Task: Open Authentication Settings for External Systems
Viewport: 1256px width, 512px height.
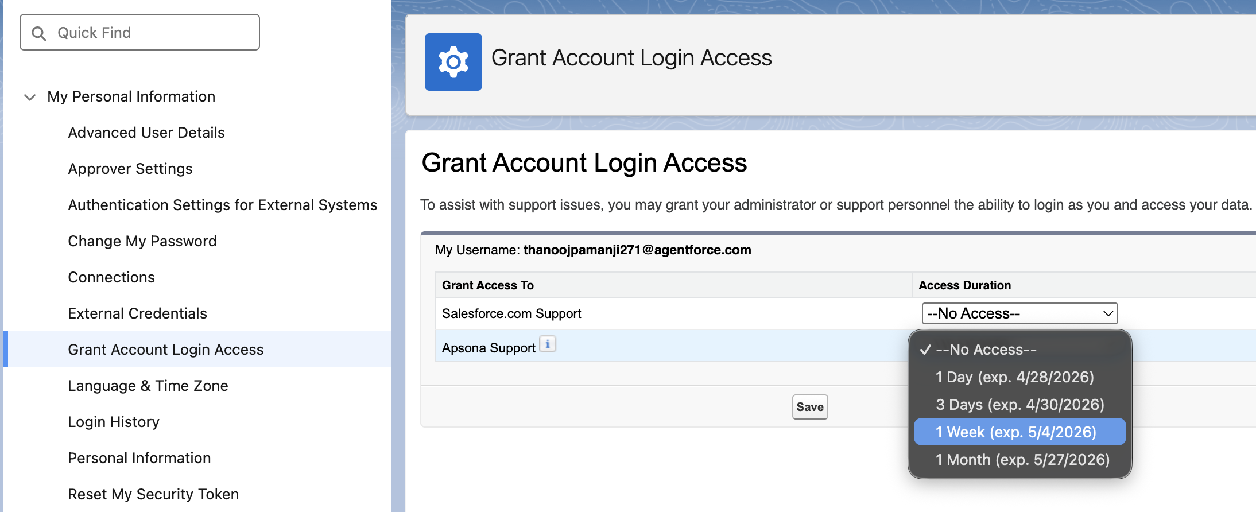Action: (223, 205)
